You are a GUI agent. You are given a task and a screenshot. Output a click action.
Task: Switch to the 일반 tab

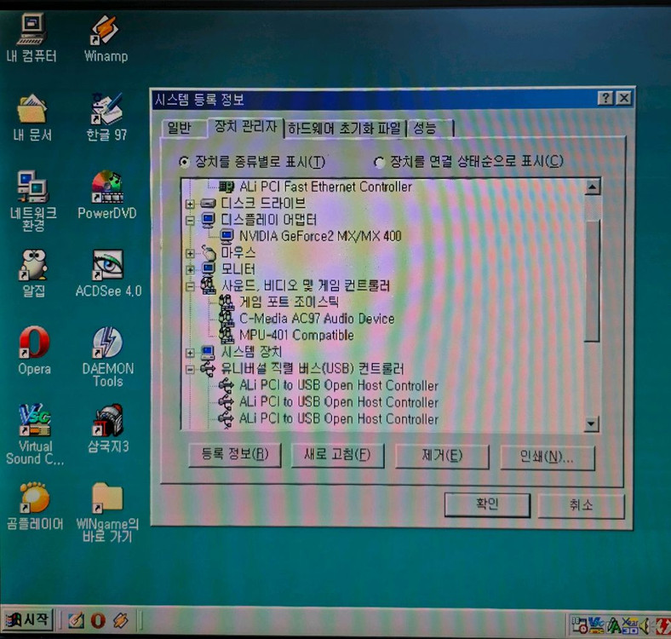pos(180,129)
